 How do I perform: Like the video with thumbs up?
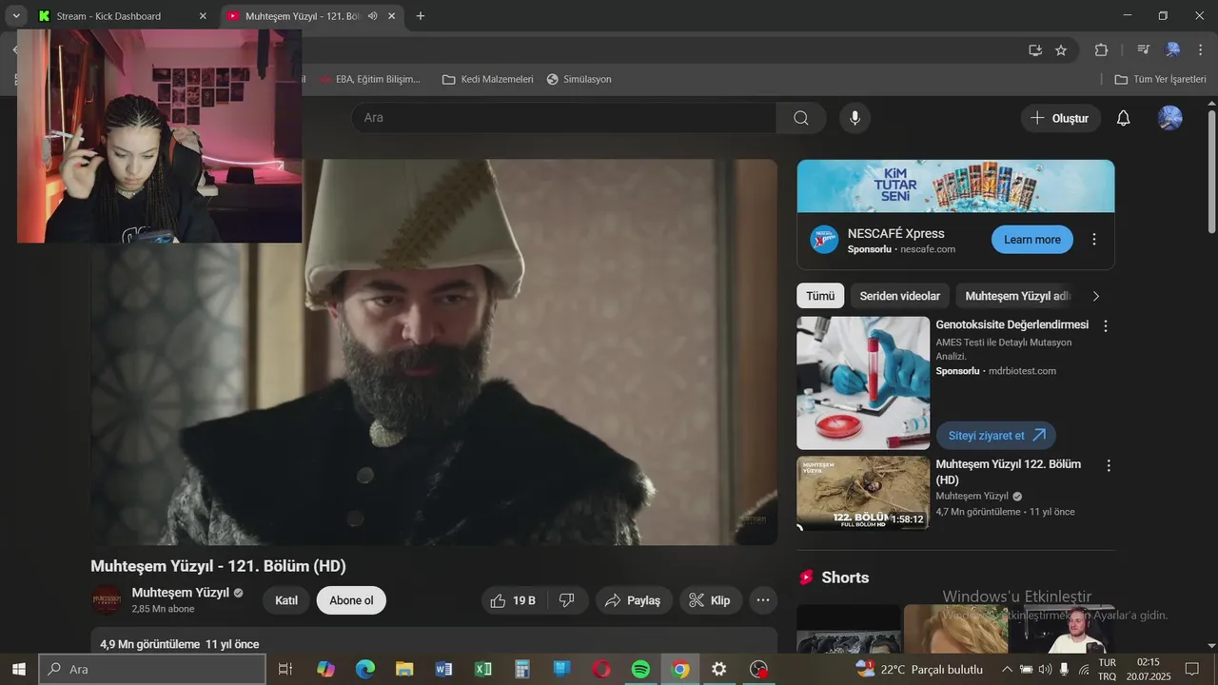point(514,600)
